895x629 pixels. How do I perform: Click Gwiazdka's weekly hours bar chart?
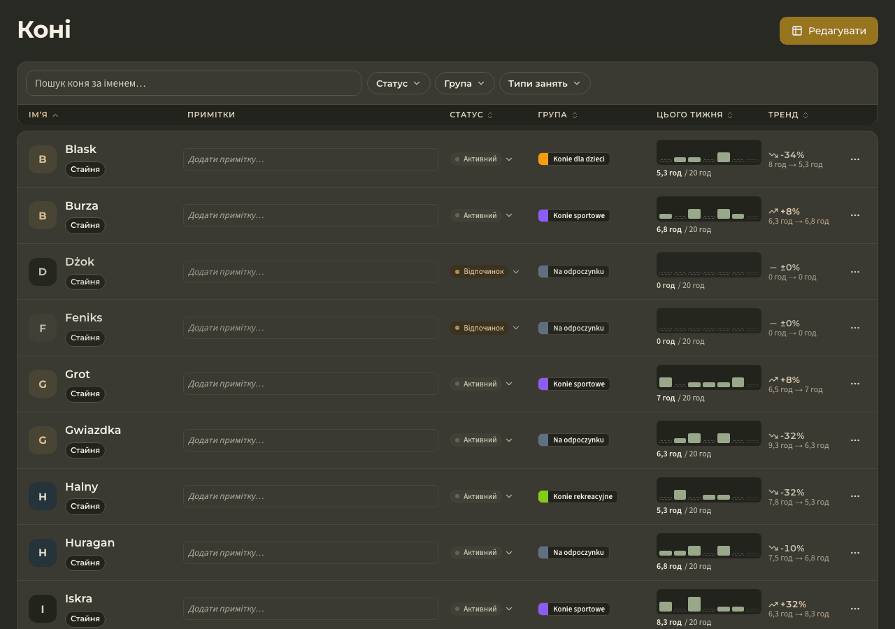[709, 433]
